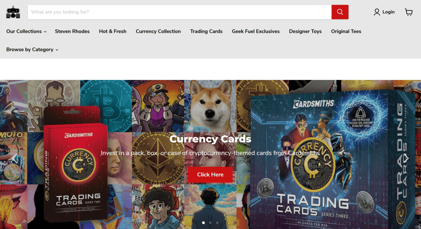Visit Geek Fuel Exclusives section
Screen dimensions: 421x229
(x=256, y=32)
